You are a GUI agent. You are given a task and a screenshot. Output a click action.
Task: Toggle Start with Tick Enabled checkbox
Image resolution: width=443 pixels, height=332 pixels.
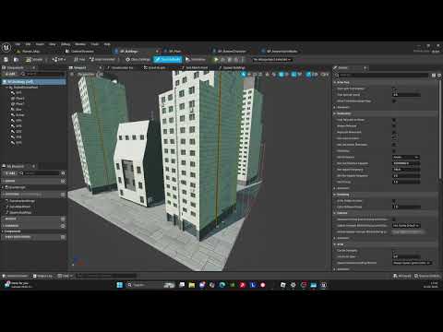coord(394,89)
